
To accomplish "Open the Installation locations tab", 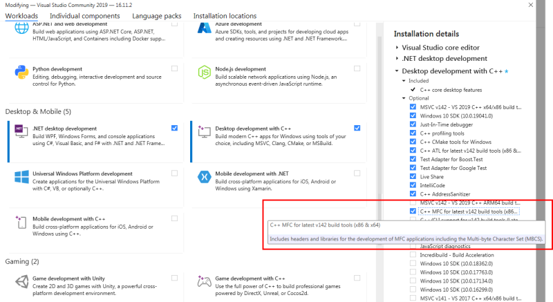I will tap(225, 15).
